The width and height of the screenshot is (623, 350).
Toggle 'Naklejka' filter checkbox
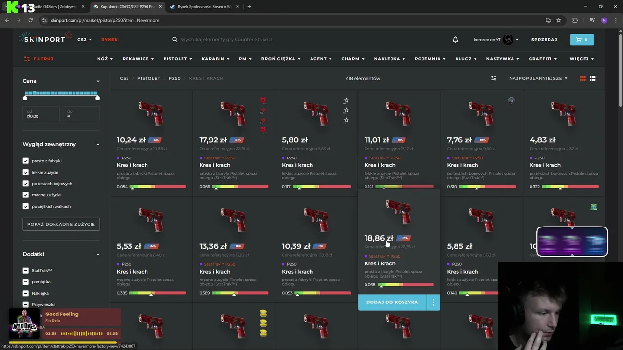point(26,293)
